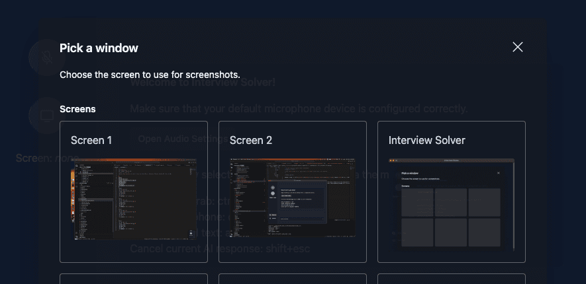
Task: Click the dimmed muted microphone icon
Action: (46, 57)
